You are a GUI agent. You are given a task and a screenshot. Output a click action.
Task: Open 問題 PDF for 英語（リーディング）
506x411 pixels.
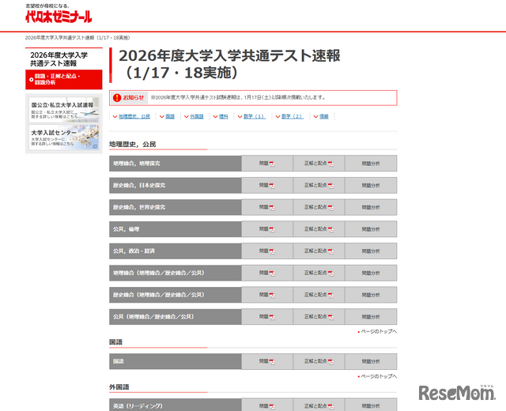(267, 405)
